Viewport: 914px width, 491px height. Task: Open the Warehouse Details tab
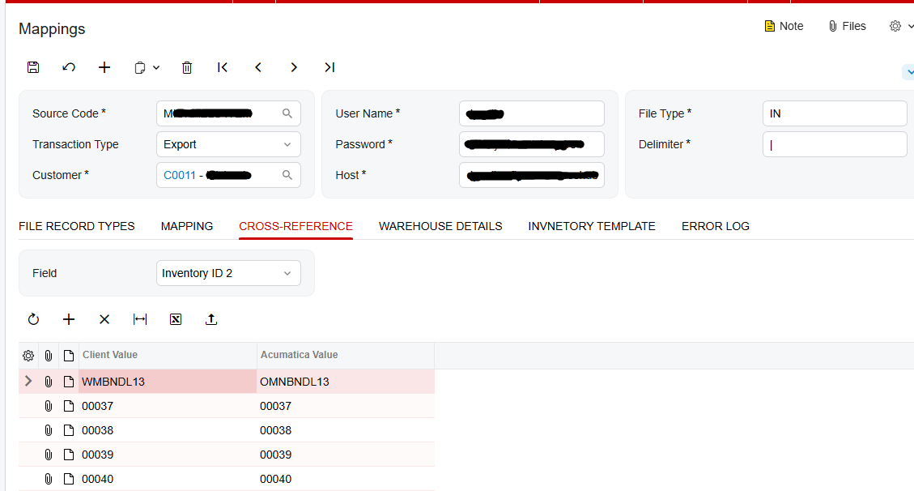pyautogui.click(x=440, y=226)
